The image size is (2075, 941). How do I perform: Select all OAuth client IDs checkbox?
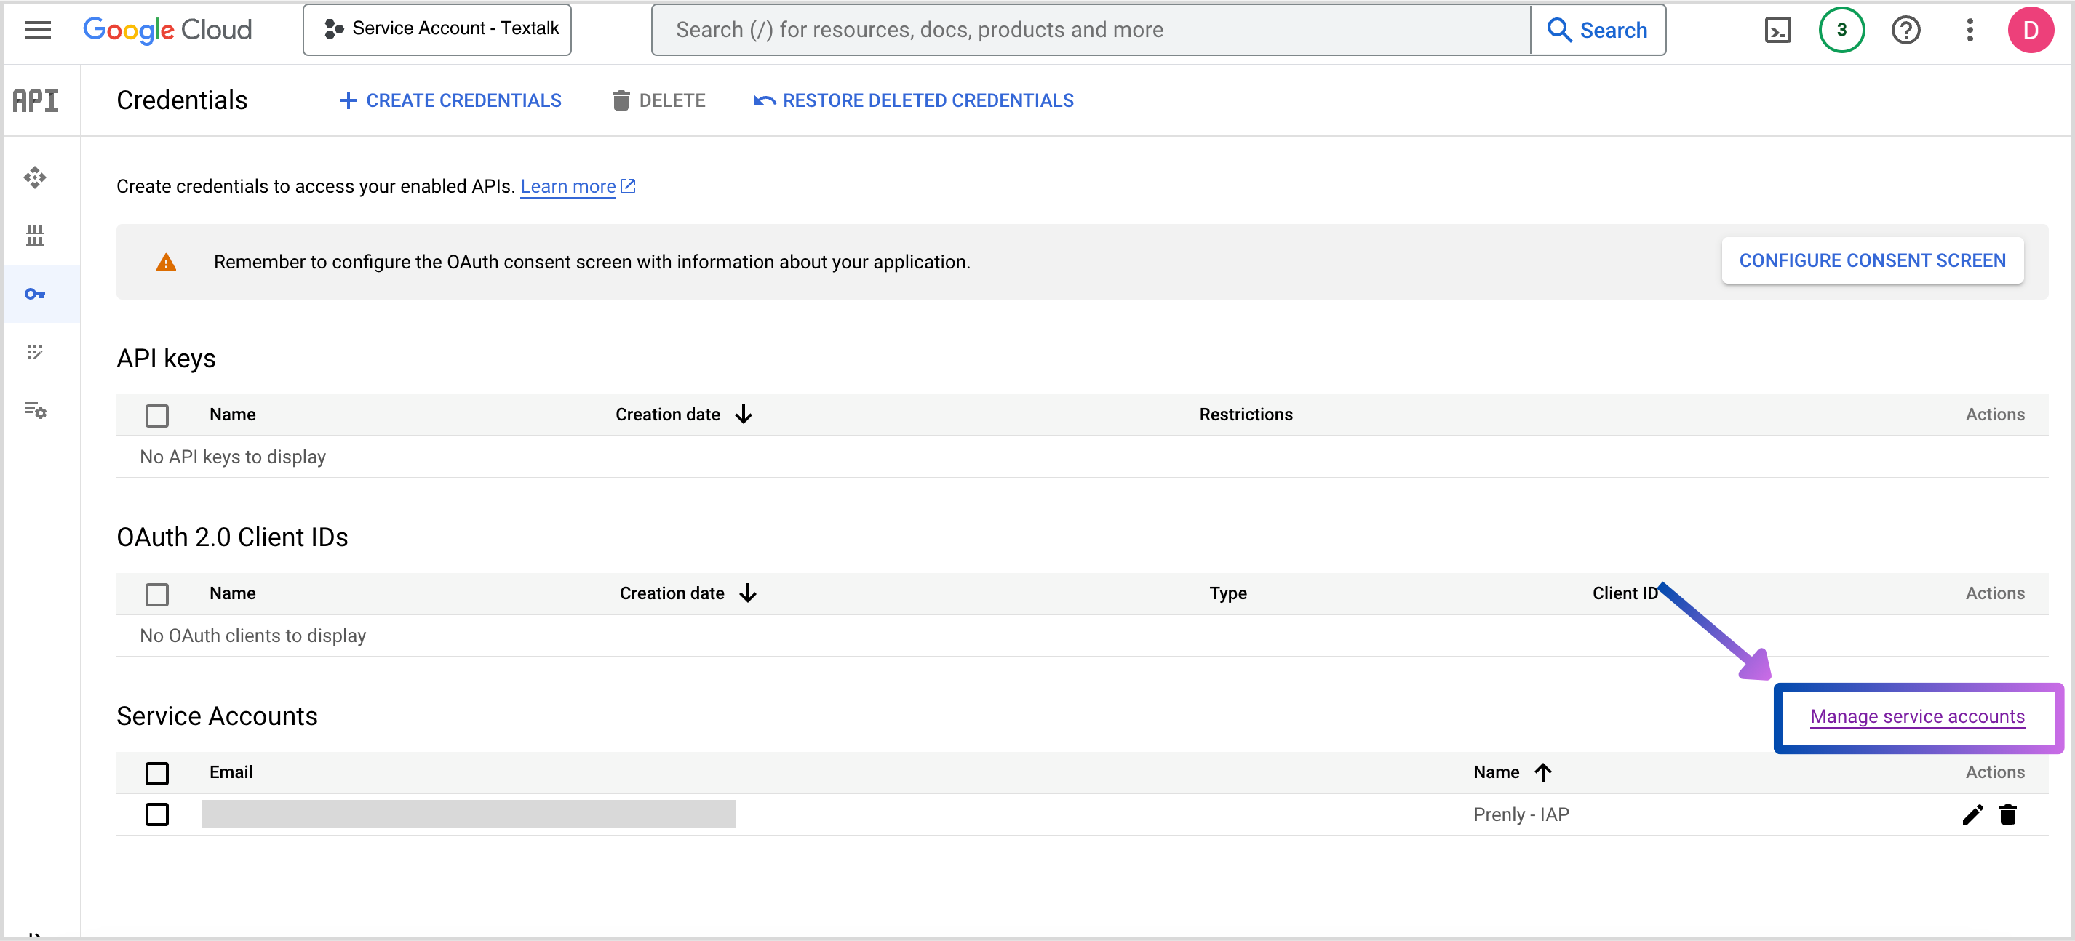click(157, 594)
